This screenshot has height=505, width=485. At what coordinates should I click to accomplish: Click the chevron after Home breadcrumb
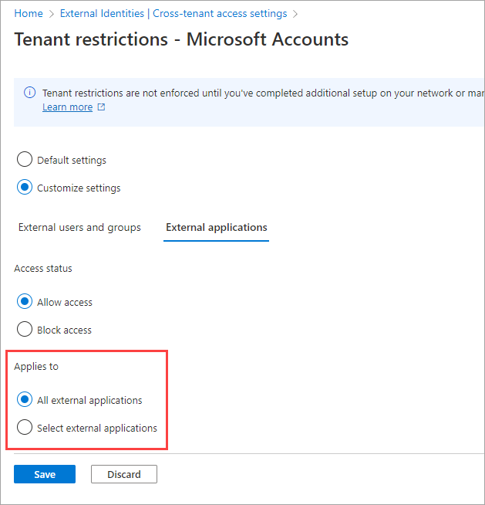point(51,14)
